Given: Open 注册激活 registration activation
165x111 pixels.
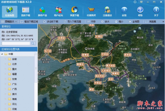Looking at the screenshot, I should tap(107, 11).
